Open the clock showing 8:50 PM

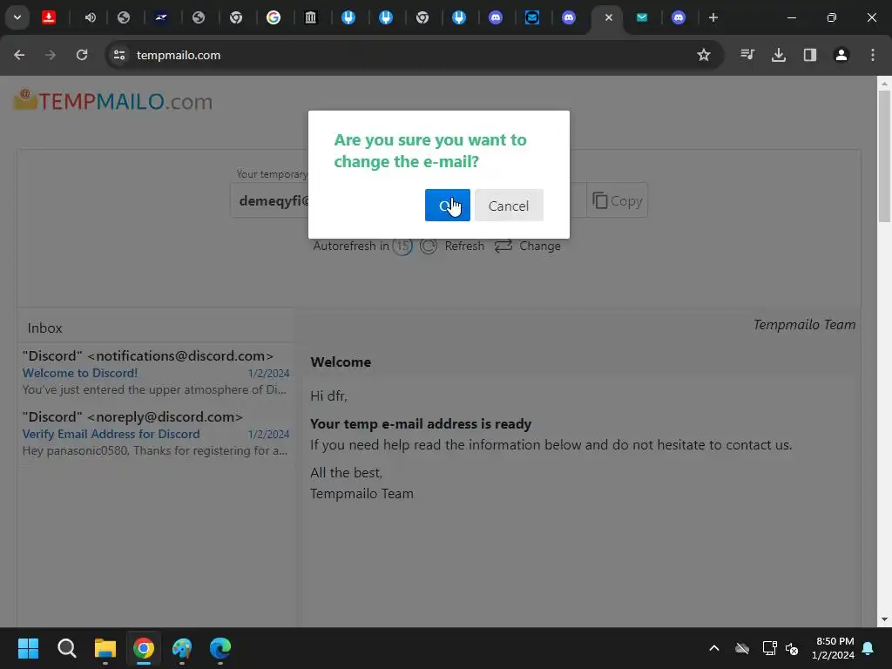834,648
